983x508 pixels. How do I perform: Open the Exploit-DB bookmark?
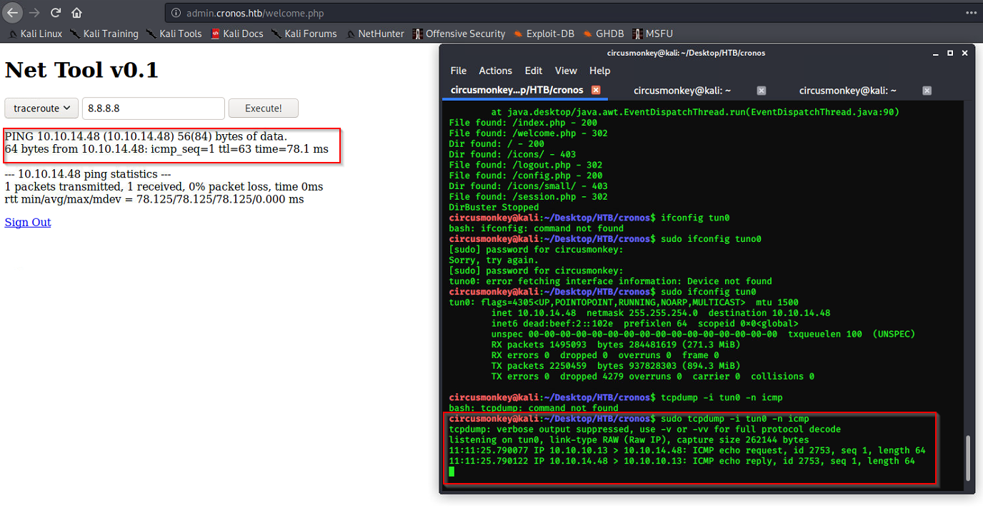coord(544,34)
